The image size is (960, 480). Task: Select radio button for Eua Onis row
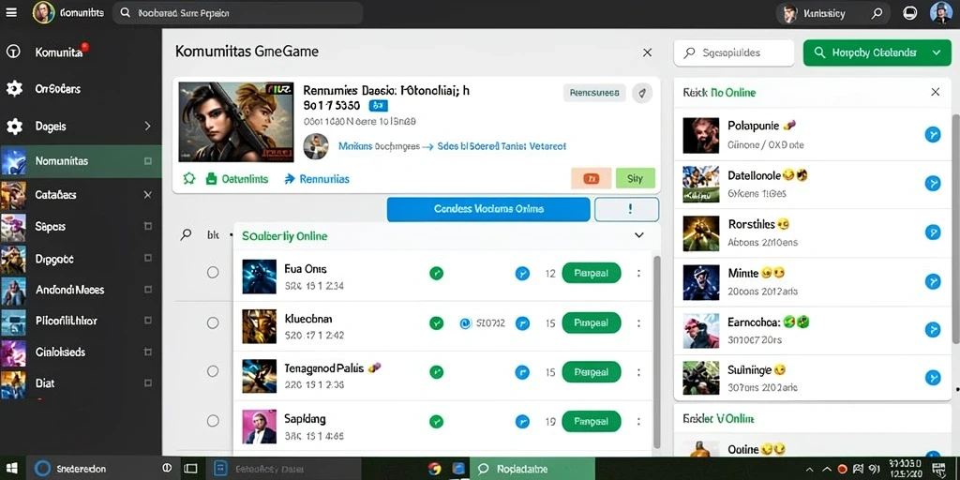[x=213, y=273]
